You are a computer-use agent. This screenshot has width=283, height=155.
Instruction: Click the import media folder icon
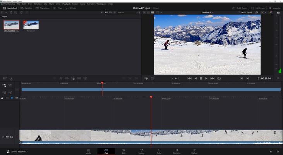16,12
